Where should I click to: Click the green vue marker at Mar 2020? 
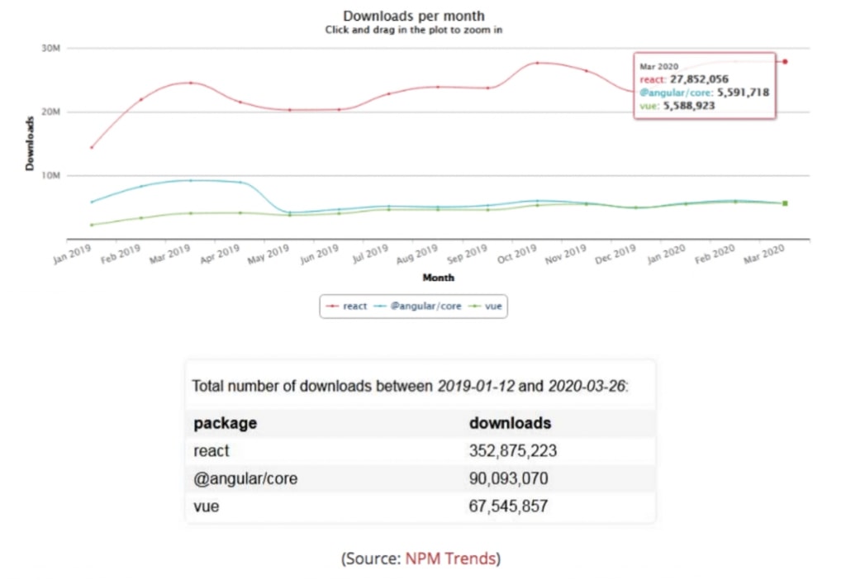[x=785, y=203]
